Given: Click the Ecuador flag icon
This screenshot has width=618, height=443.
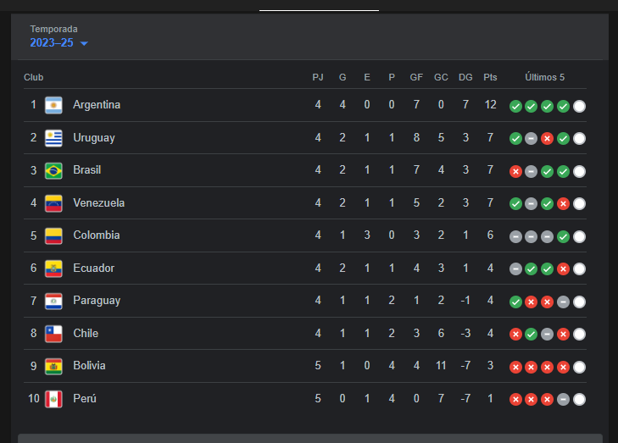Looking at the screenshot, I should (x=53, y=269).
